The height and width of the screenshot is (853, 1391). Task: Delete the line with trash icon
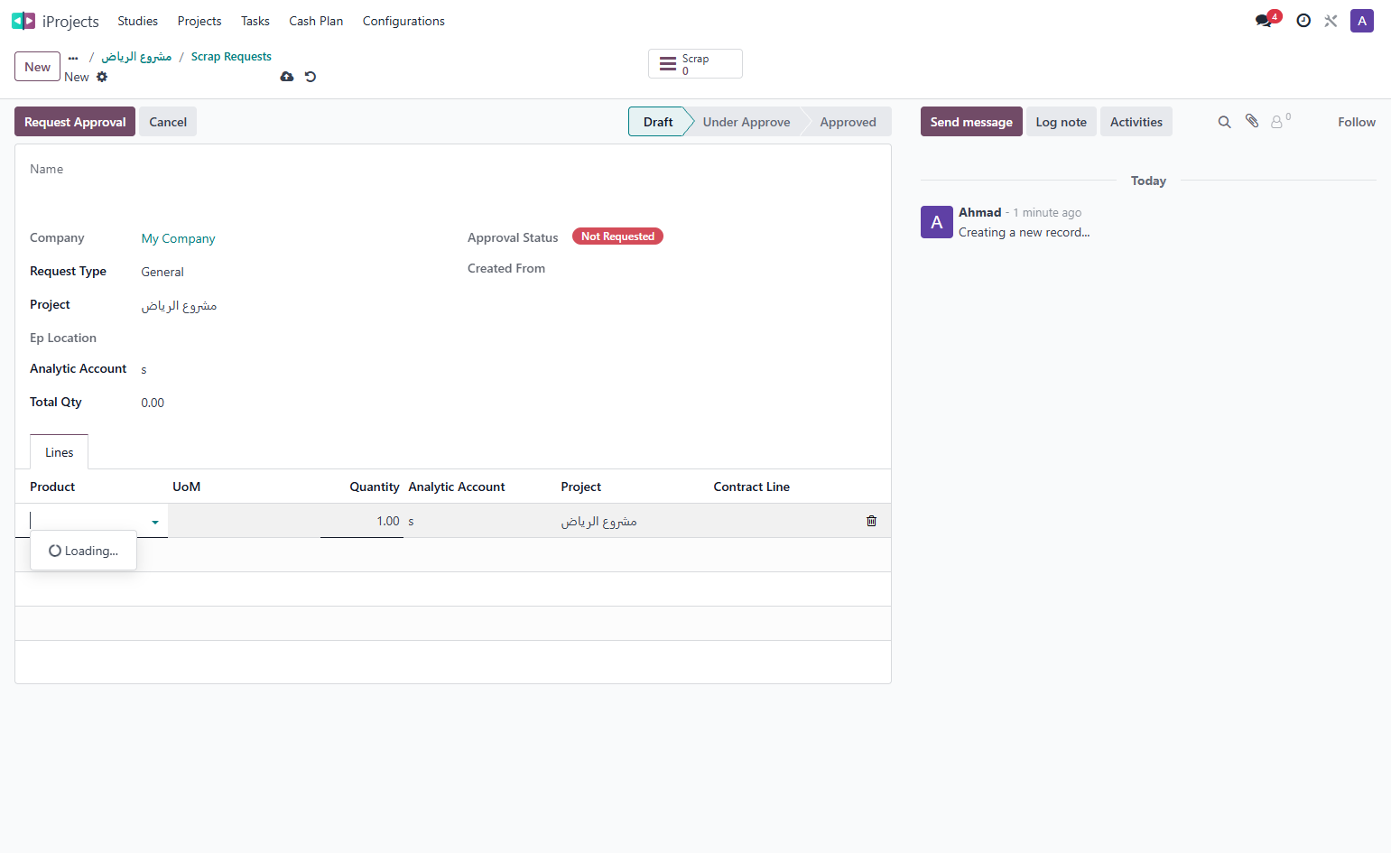click(x=871, y=521)
